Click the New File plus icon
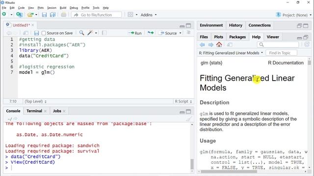Image resolution: width=314 pixels, height=176 pixels. [4, 14]
